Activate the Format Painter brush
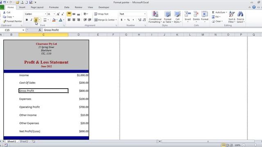The width and height of the screenshot is (262, 147). coord(13,21)
